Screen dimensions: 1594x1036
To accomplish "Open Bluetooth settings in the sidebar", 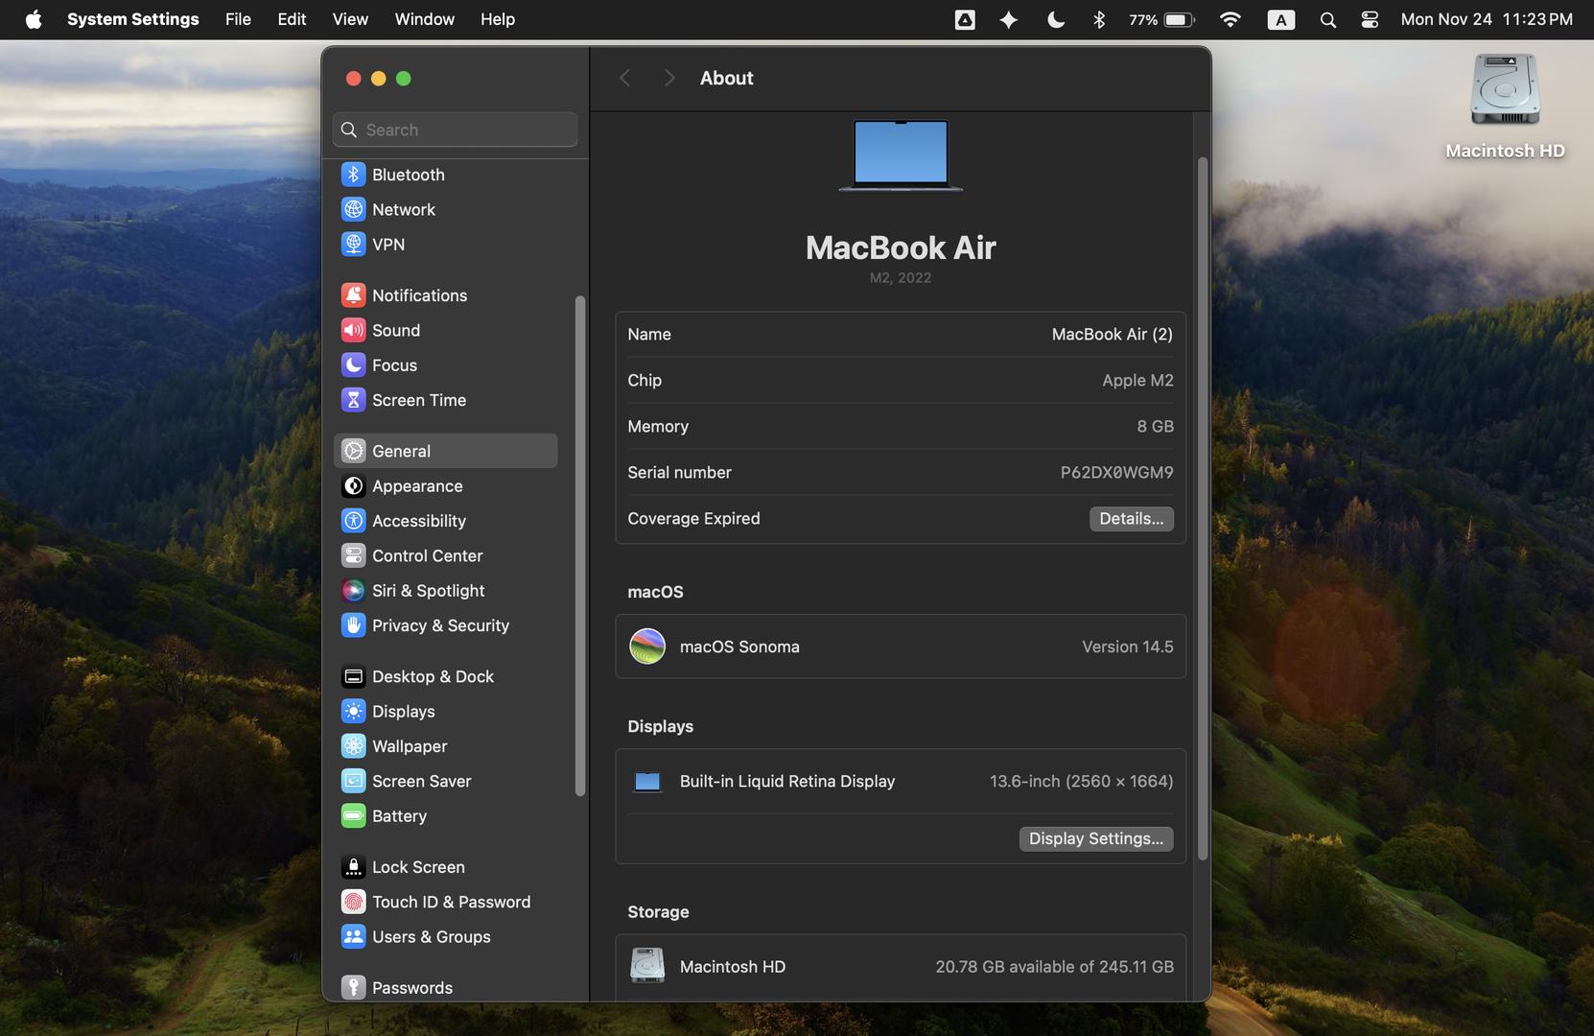I will [408, 175].
